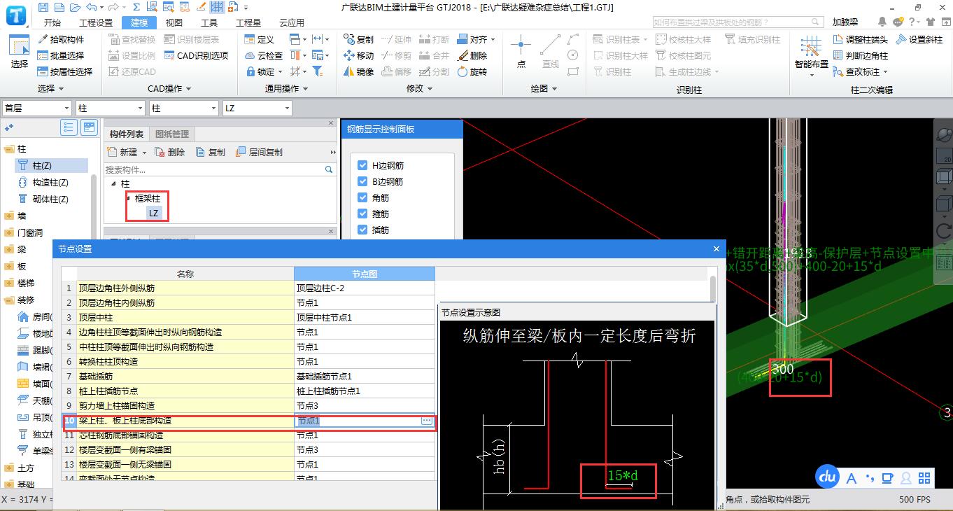The width and height of the screenshot is (953, 511).
Task: Open the 图纸管理 tab
Action: [171, 134]
